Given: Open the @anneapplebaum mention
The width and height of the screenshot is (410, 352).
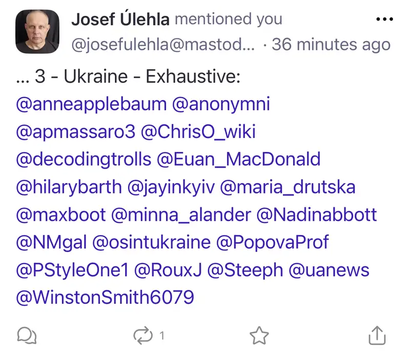Looking at the screenshot, I should [x=92, y=104].
